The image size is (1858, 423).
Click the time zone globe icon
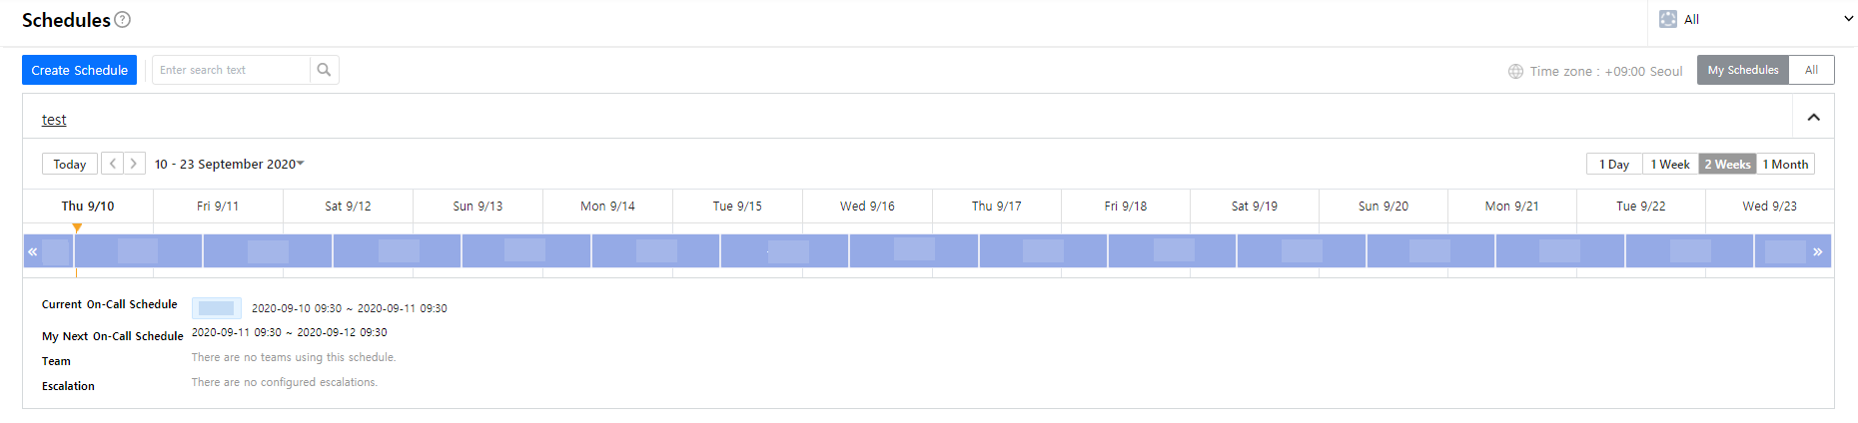1515,71
